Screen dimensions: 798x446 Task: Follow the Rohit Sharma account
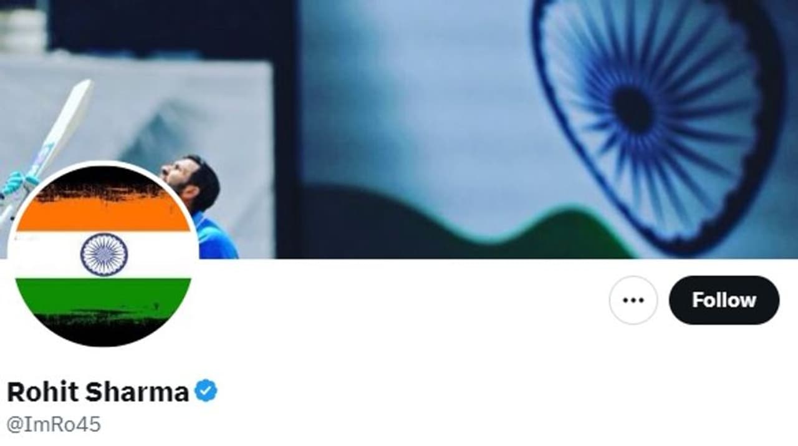(724, 300)
